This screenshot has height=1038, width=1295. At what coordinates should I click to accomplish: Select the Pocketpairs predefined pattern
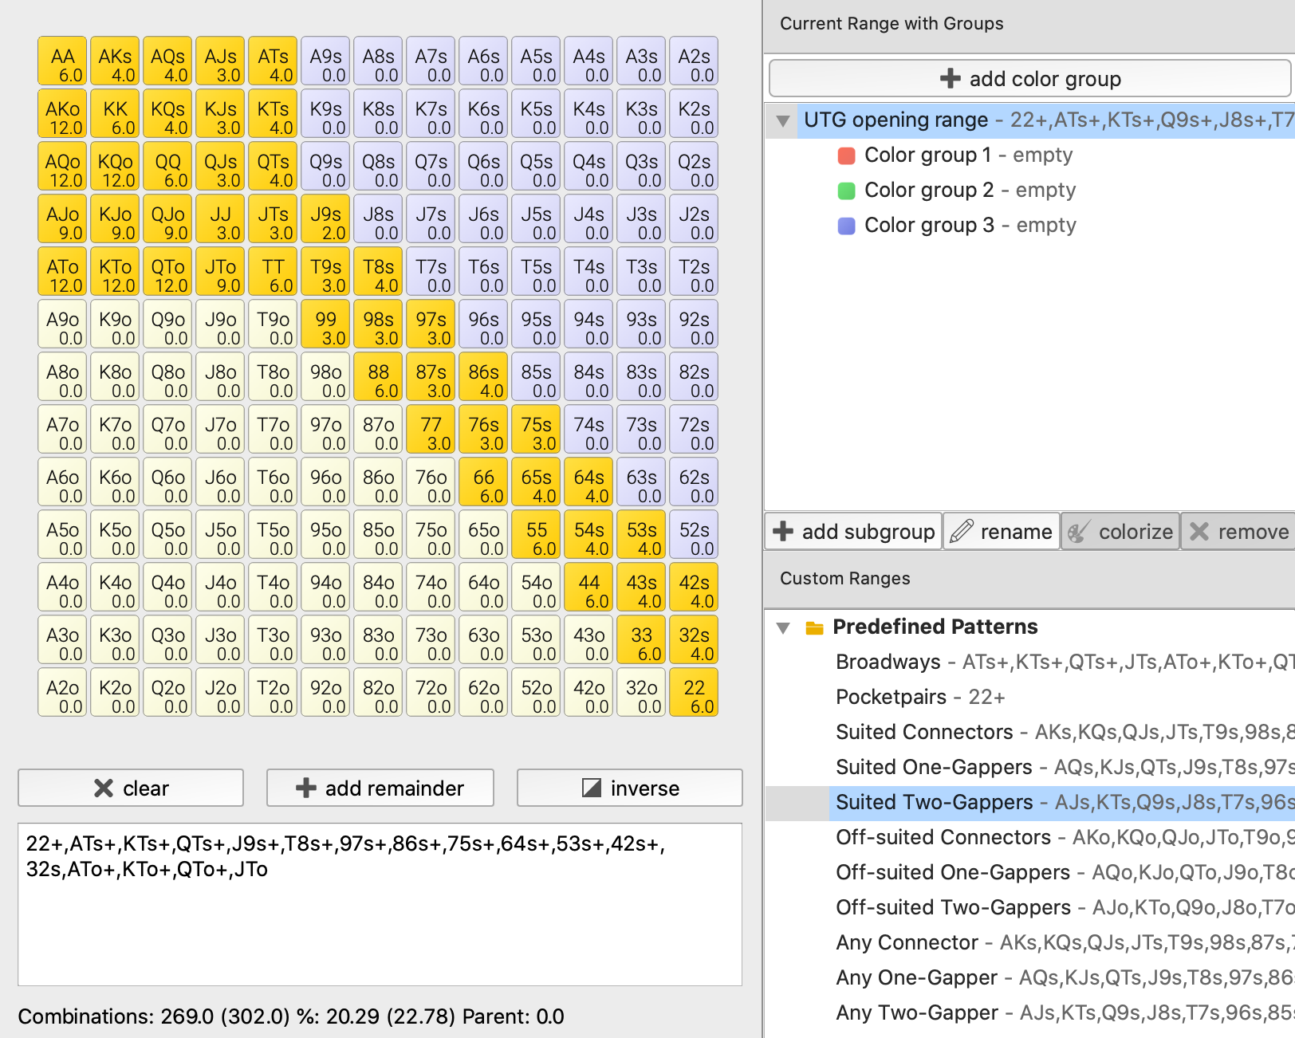tap(890, 697)
